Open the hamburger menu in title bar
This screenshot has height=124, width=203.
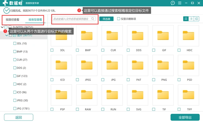[x=180, y=3]
